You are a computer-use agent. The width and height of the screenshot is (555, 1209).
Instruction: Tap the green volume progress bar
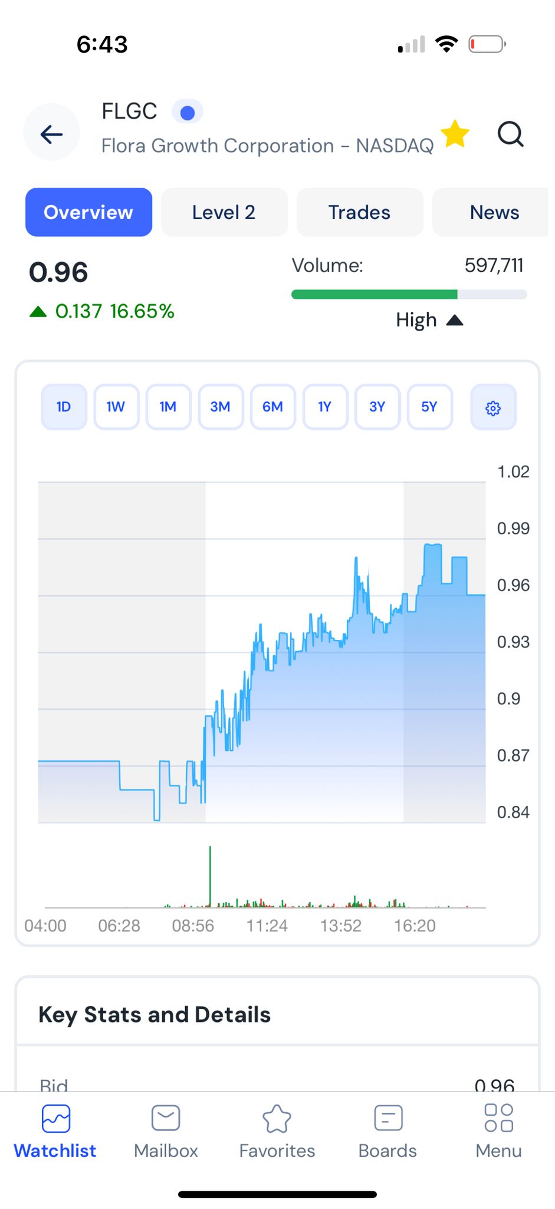click(375, 295)
